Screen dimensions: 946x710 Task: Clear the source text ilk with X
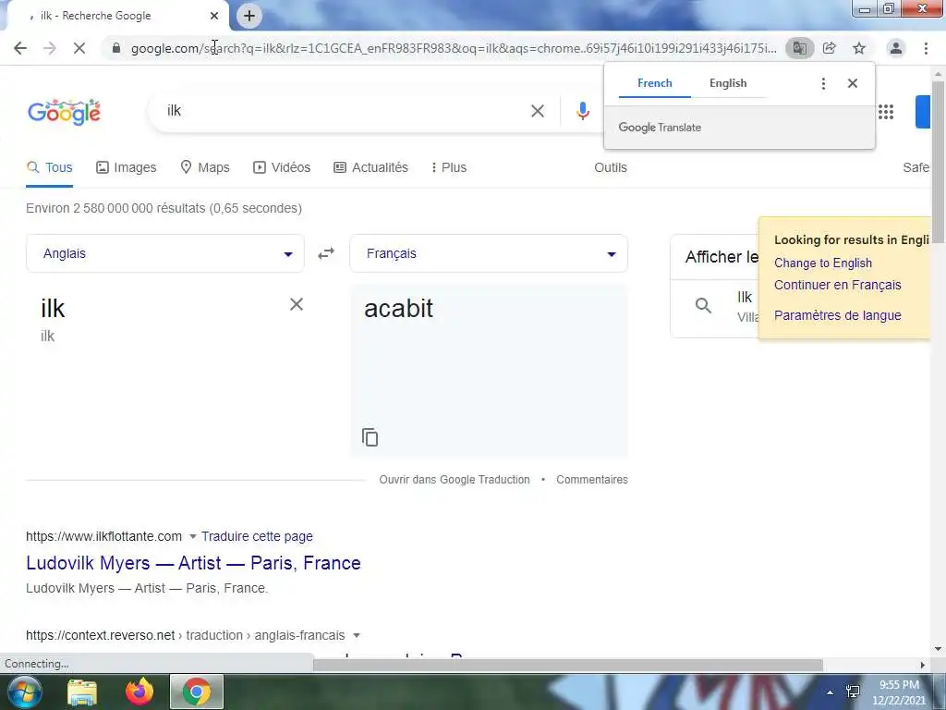(x=297, y=304)
